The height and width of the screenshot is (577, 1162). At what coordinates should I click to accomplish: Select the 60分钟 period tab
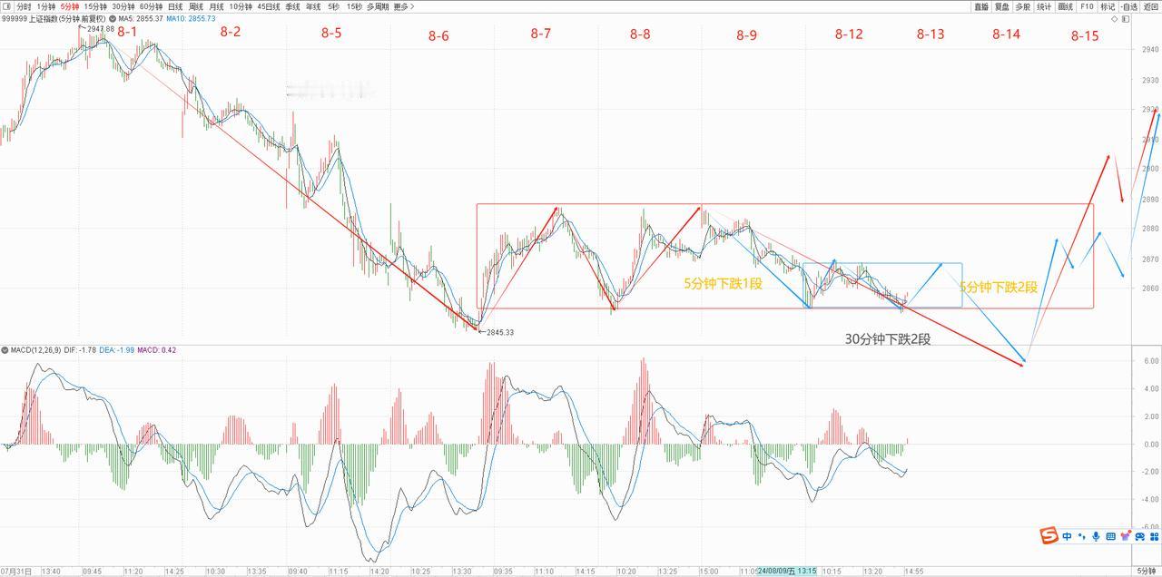(x=151, y=6)
